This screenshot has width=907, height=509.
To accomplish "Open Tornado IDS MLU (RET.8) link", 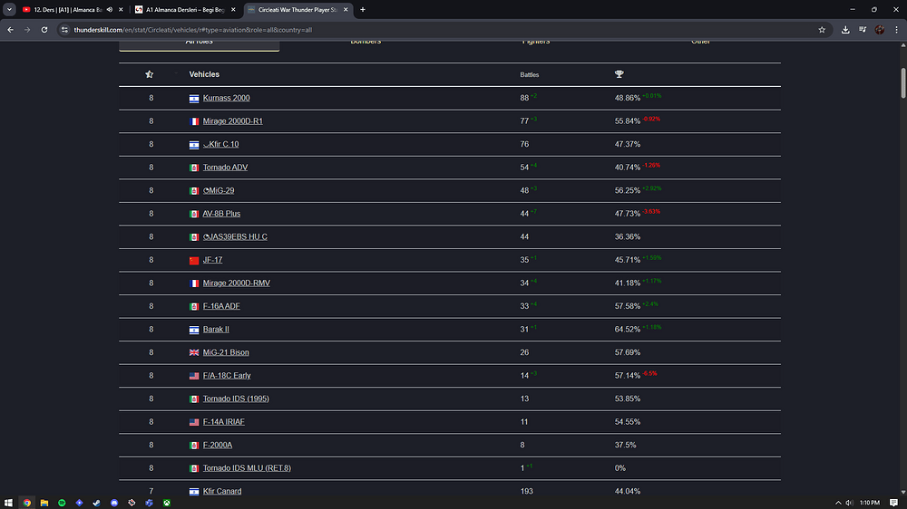I will [x=247, y=467].
